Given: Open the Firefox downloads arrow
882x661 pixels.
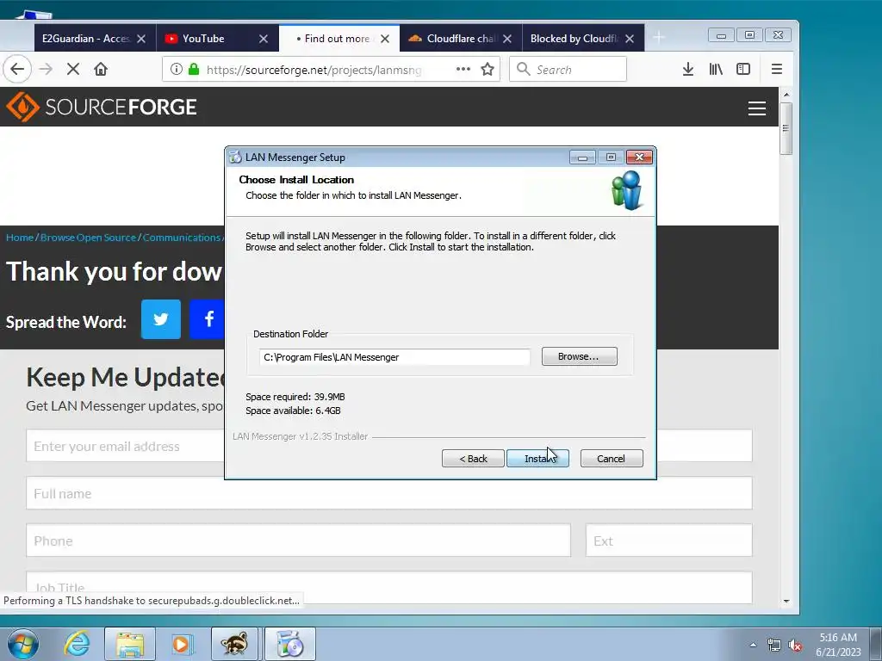Looking at the screenshot, I should coord(688,69).
